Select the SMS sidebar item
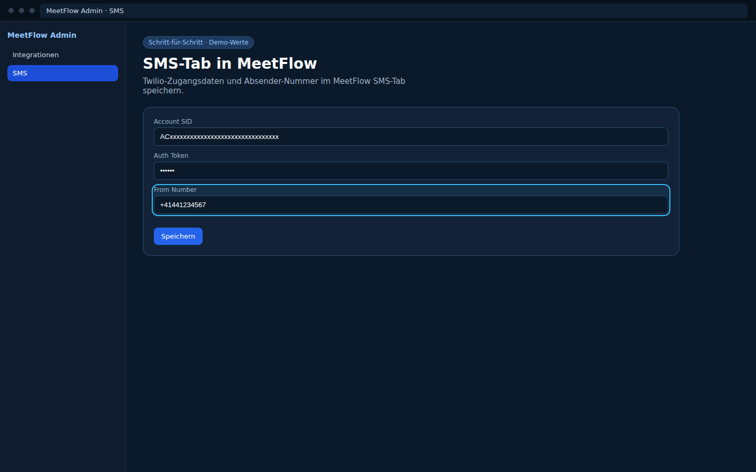The image size is (756, 472). point(62,73)
